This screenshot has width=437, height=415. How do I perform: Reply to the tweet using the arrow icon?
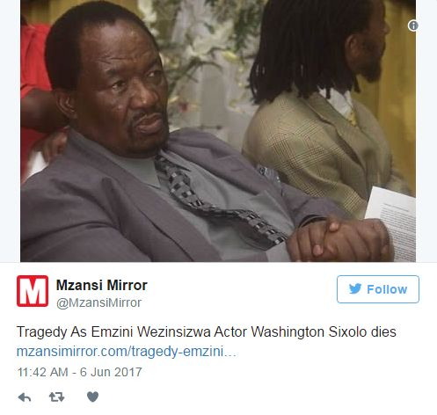(25, 397)
